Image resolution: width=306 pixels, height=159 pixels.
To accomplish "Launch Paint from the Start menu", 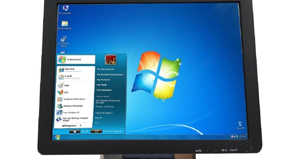I will click(x=67, y=85).
